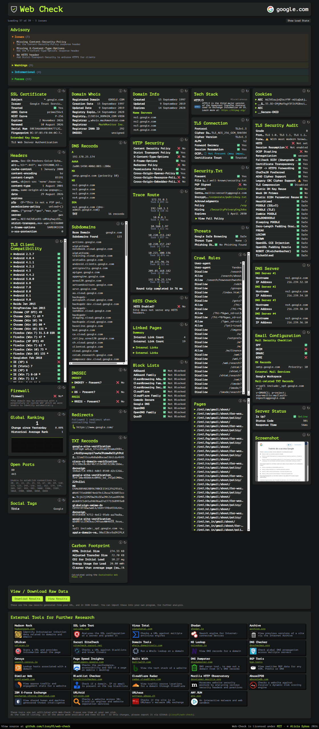
Task: Open info icon on Email Configuration card
Action: 304,332
